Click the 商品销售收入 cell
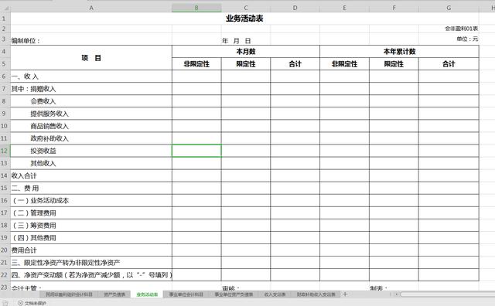 click(x=91, y=126)
